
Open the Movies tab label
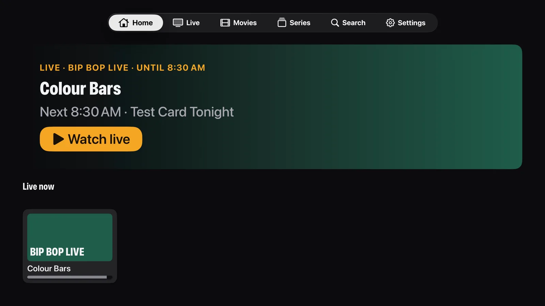tap(245, 23)
